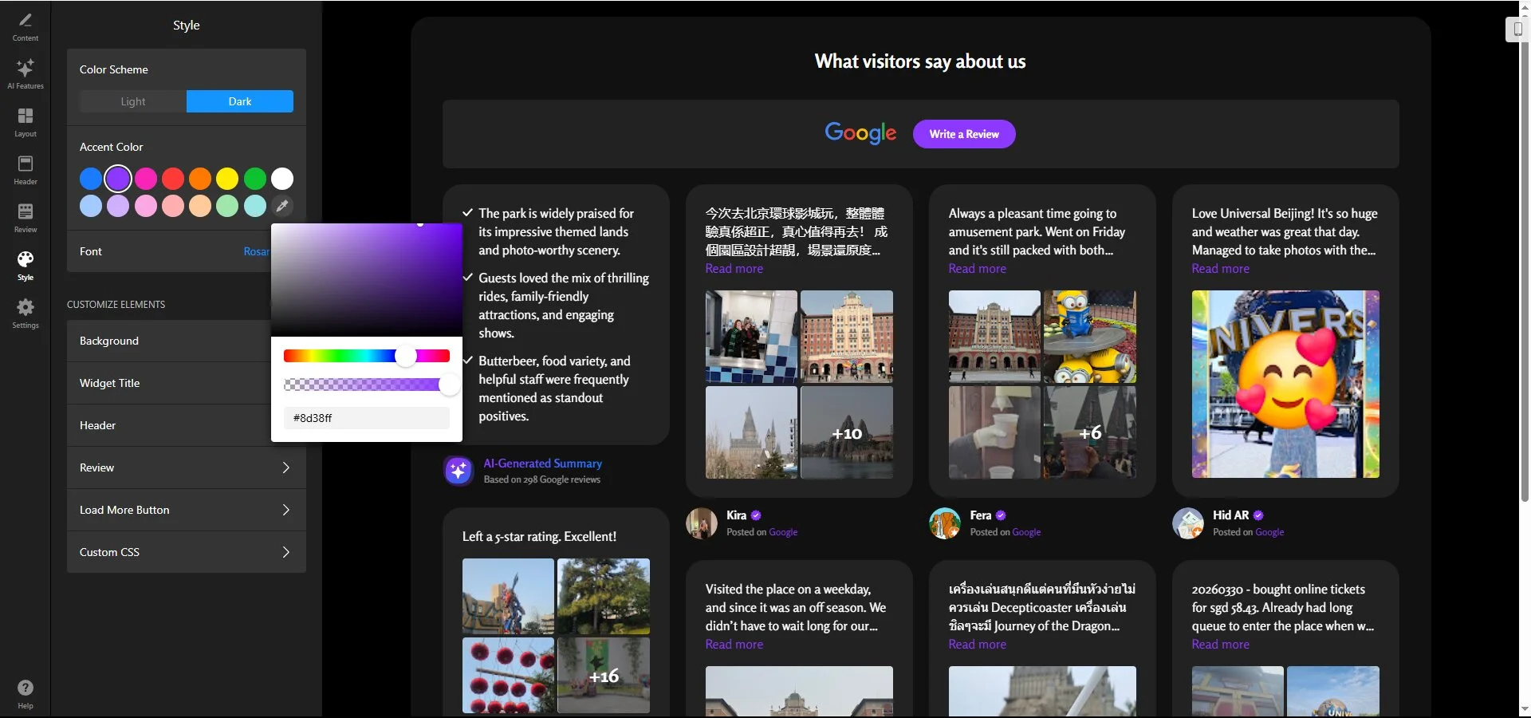Image resolution: width=1531 pixels, height=718 pixels.
Task: Select the light purple pastel swatch
Action: tap(118, 206)
